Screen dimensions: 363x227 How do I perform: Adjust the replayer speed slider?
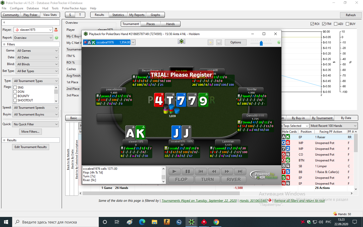pyautogui.click(x=261, y=43)
